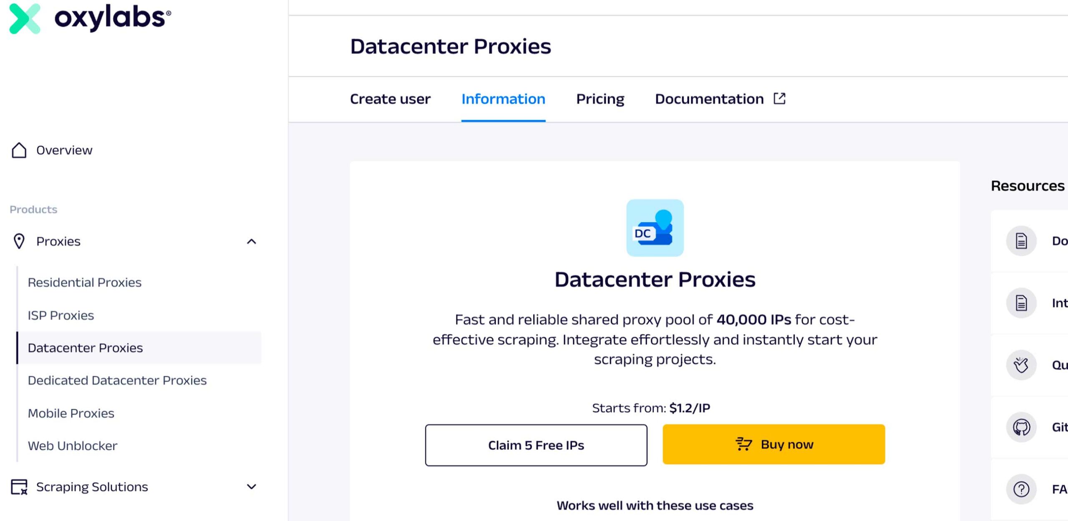Go to Residential Proxies in sidebar

coord(85,283)
